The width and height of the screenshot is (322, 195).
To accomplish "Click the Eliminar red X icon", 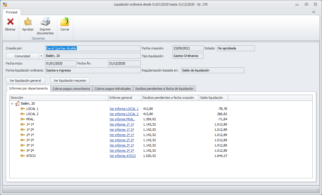I will [x=10, y=22].
